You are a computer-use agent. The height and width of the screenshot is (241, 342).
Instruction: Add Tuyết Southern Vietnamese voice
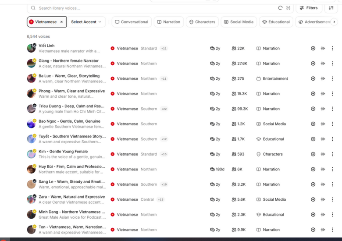313,139
